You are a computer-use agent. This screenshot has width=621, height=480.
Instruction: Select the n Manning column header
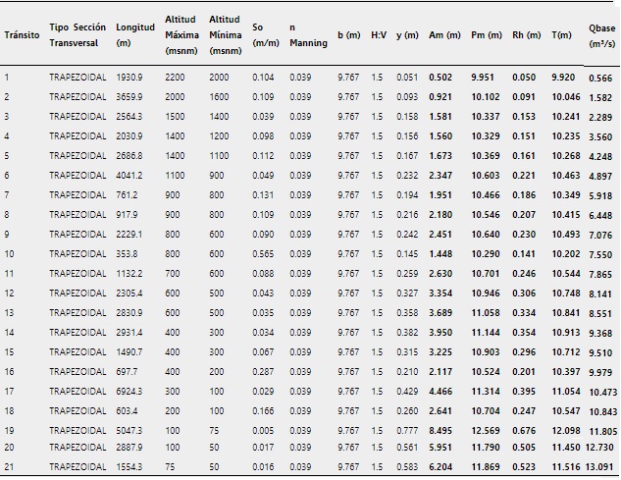tap(308, 34)
